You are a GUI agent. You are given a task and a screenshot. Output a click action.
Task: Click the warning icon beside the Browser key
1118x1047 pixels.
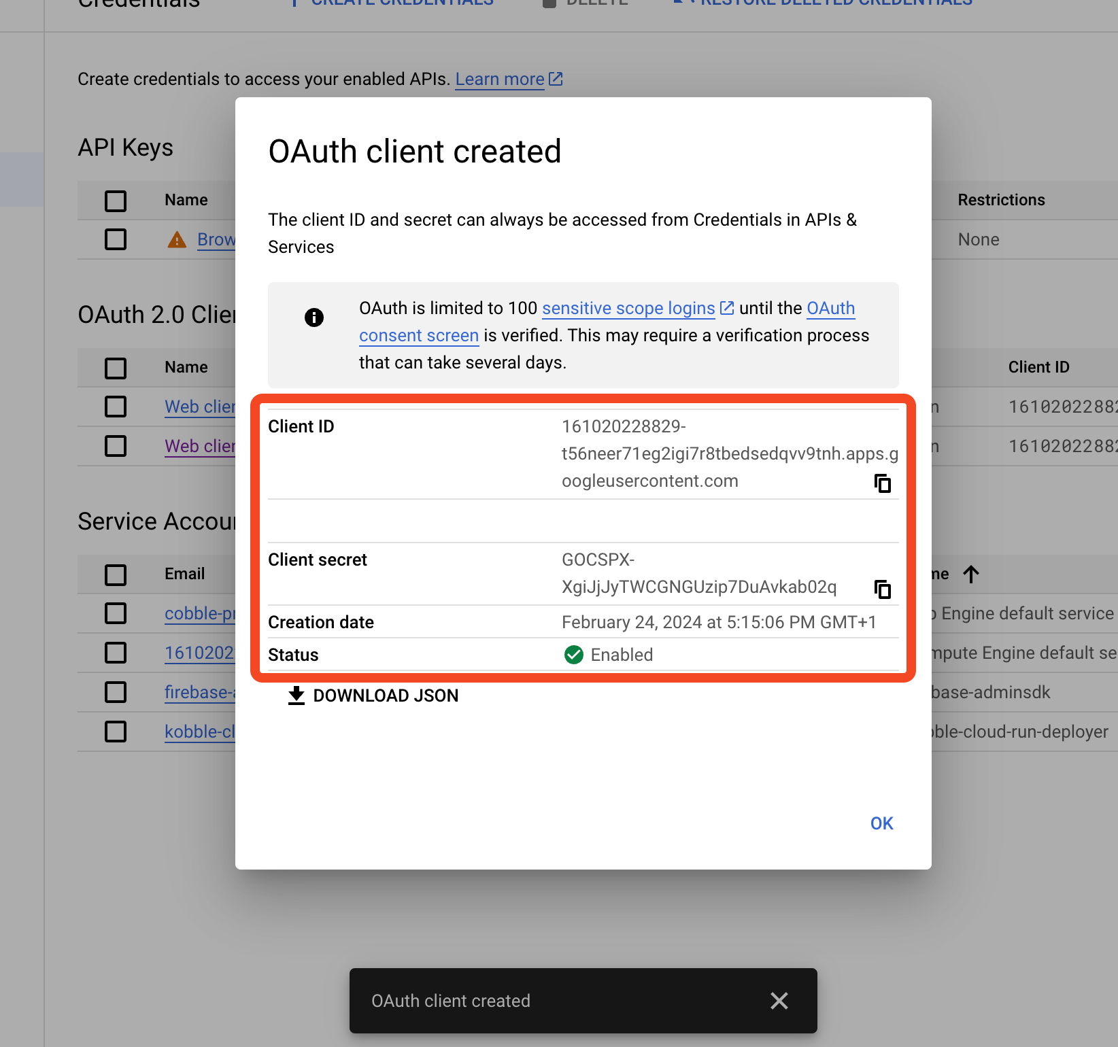pos(177,239)
